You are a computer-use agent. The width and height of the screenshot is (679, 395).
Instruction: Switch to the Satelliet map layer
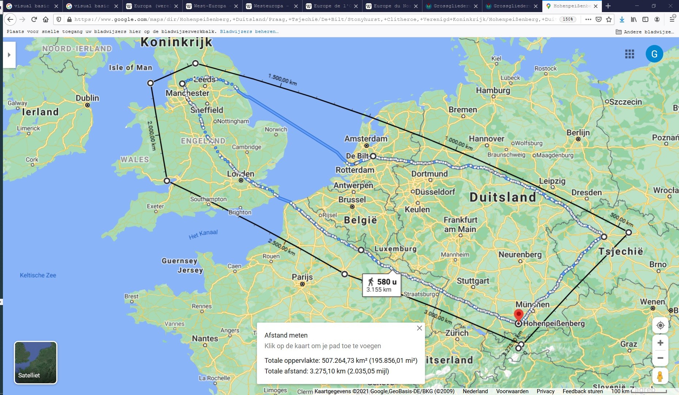click(35, 362)
